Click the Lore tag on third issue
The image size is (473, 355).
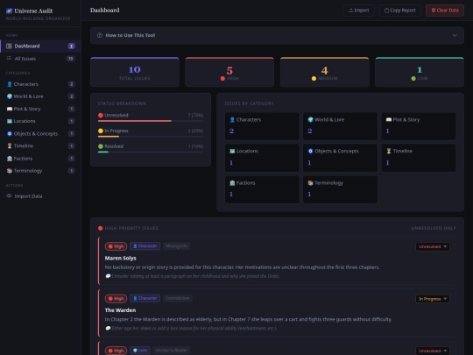(x=140, y=350)
